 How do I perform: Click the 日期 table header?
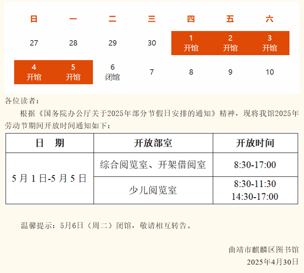click(x=50, y=143)
